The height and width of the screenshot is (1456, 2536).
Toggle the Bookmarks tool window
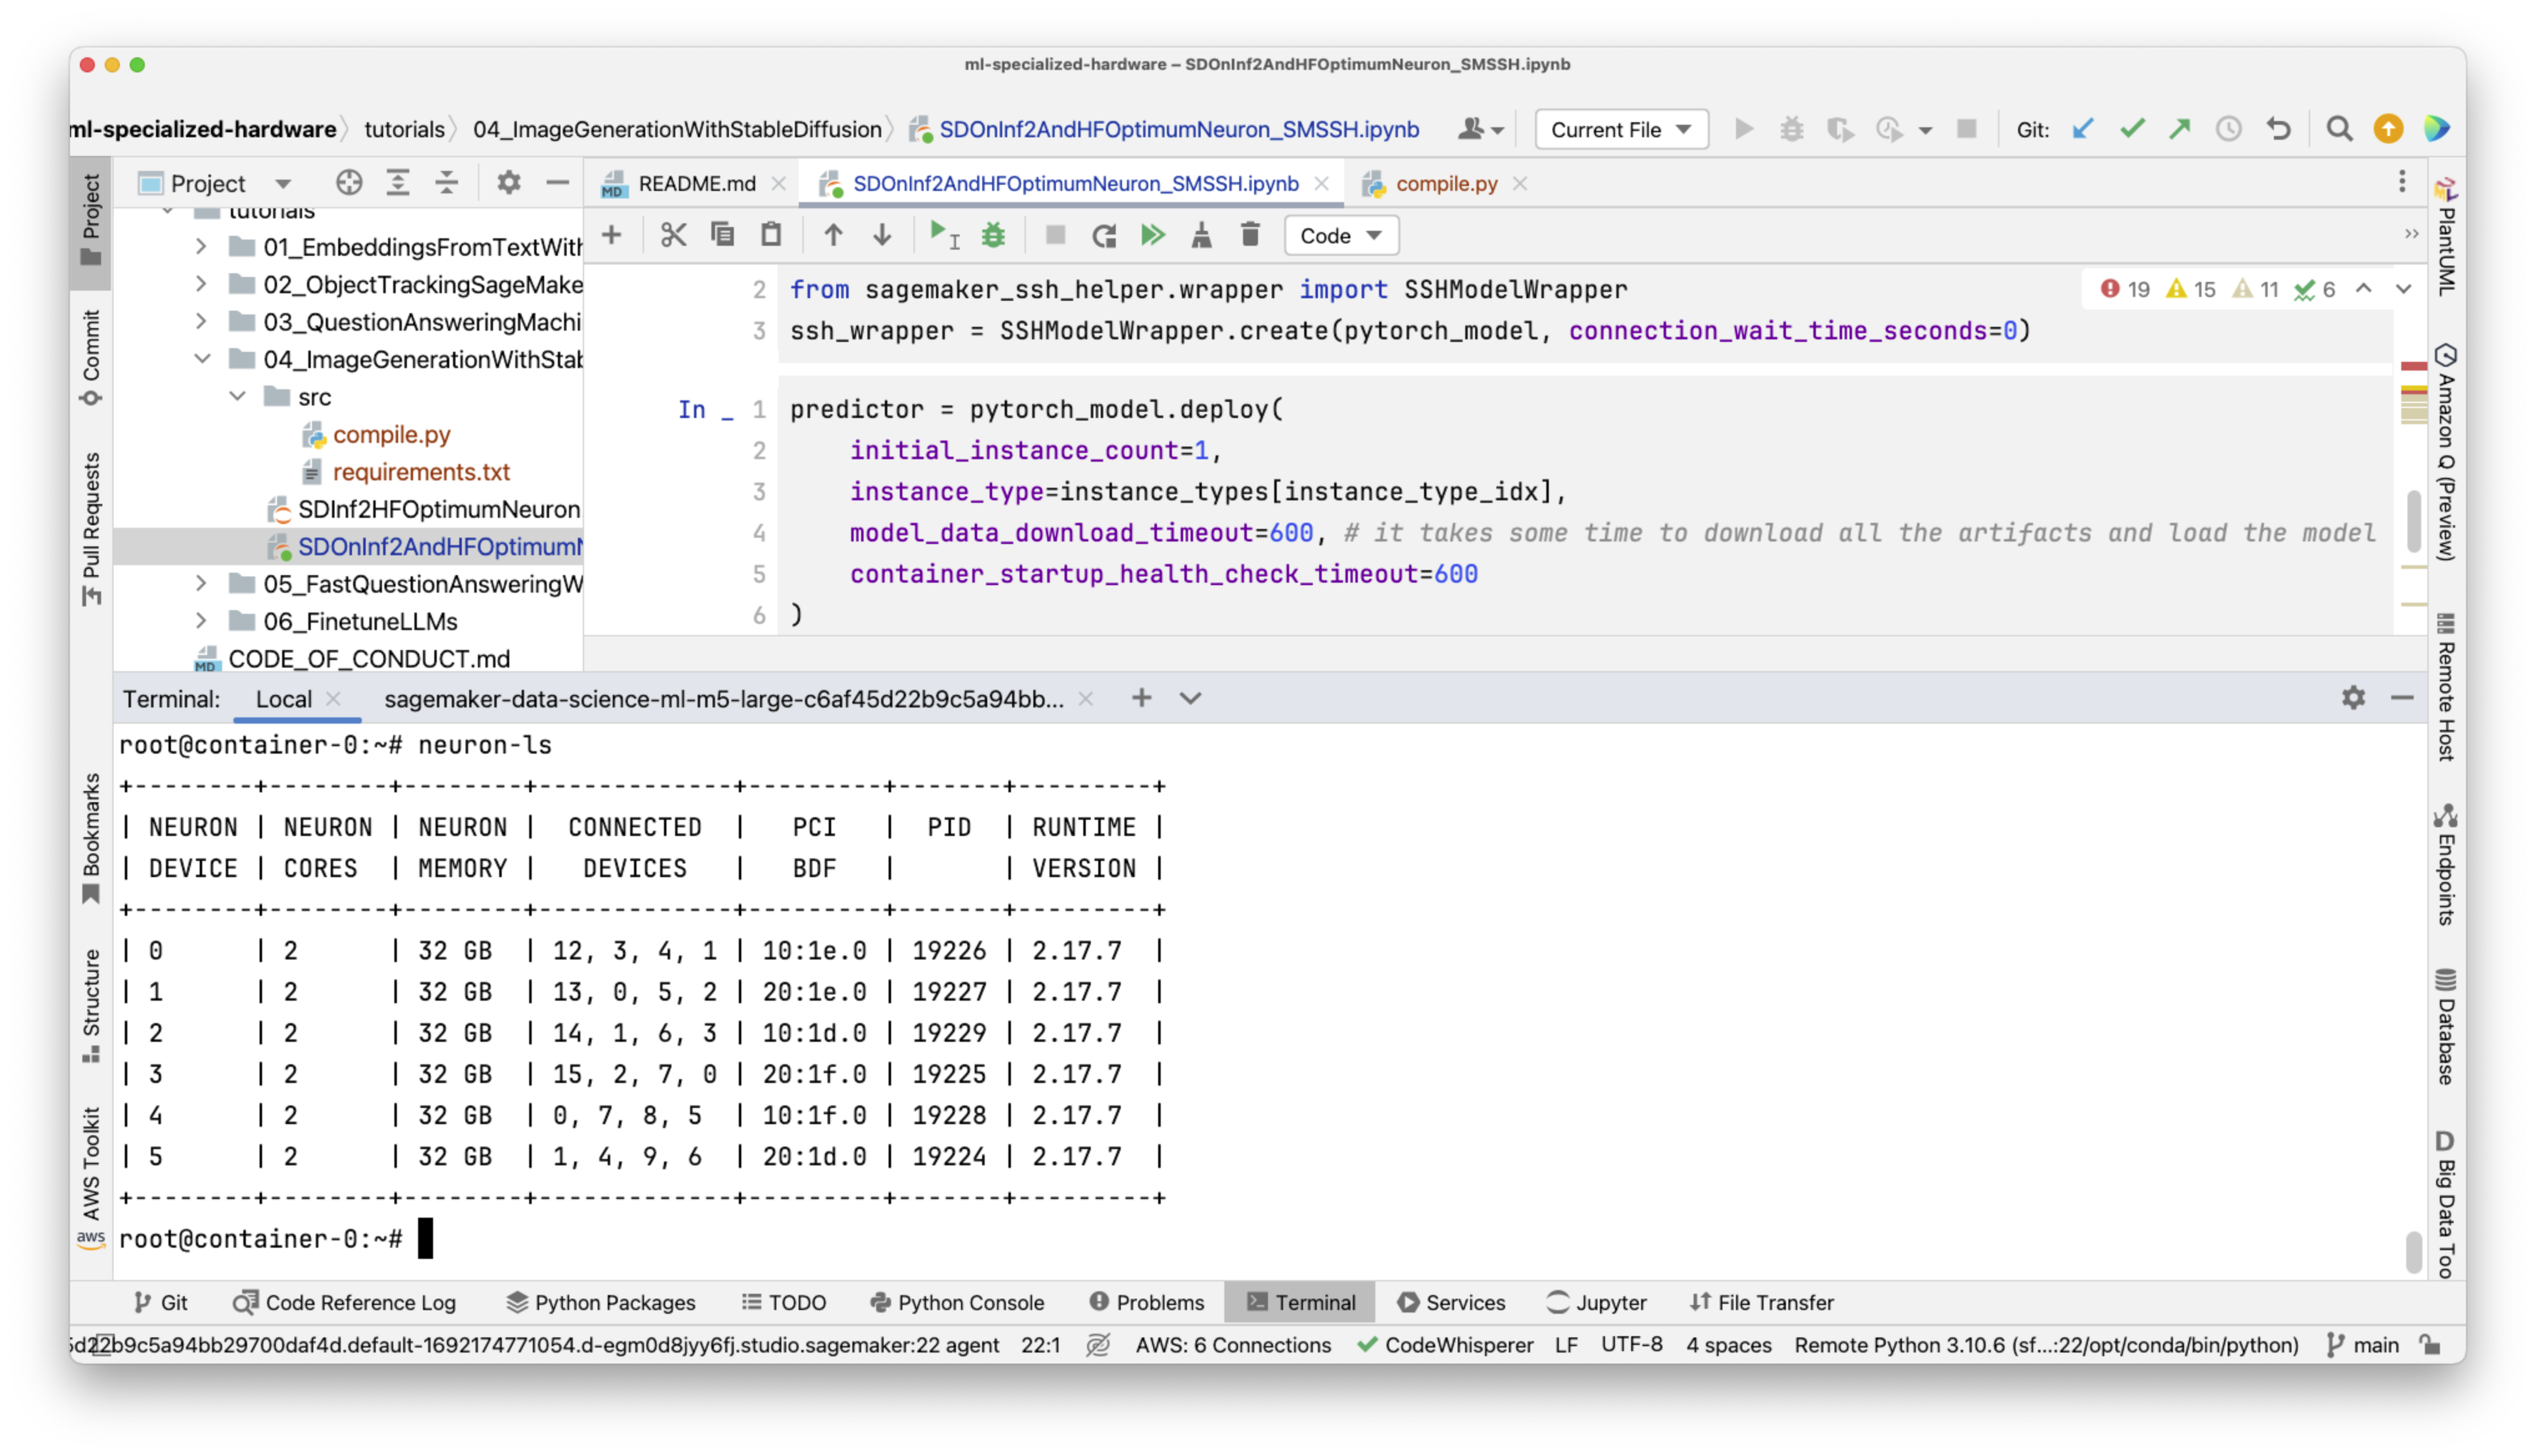coord(91,836)
